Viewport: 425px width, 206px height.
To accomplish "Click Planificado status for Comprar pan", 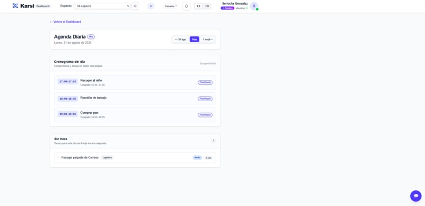I will pyautogui.click(x=205, y=115).
